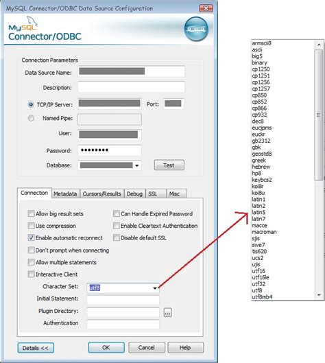Pick cp932 character set
This screenshot has width=325, height=363.
(x=259, y=115)
